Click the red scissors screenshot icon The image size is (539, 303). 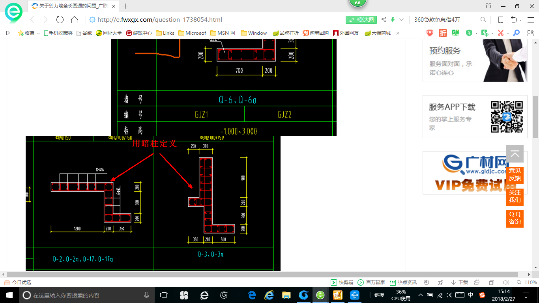[501, 33]
